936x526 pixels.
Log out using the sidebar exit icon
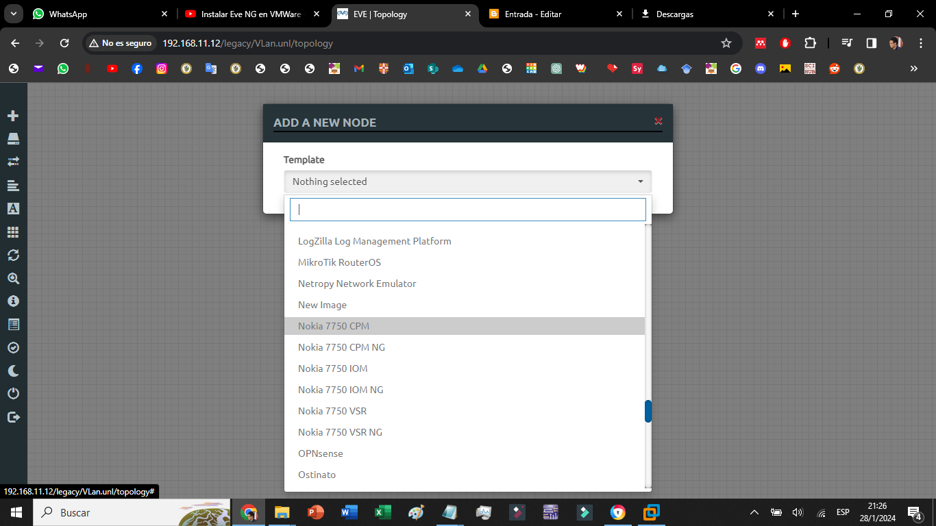pos(12,417)
